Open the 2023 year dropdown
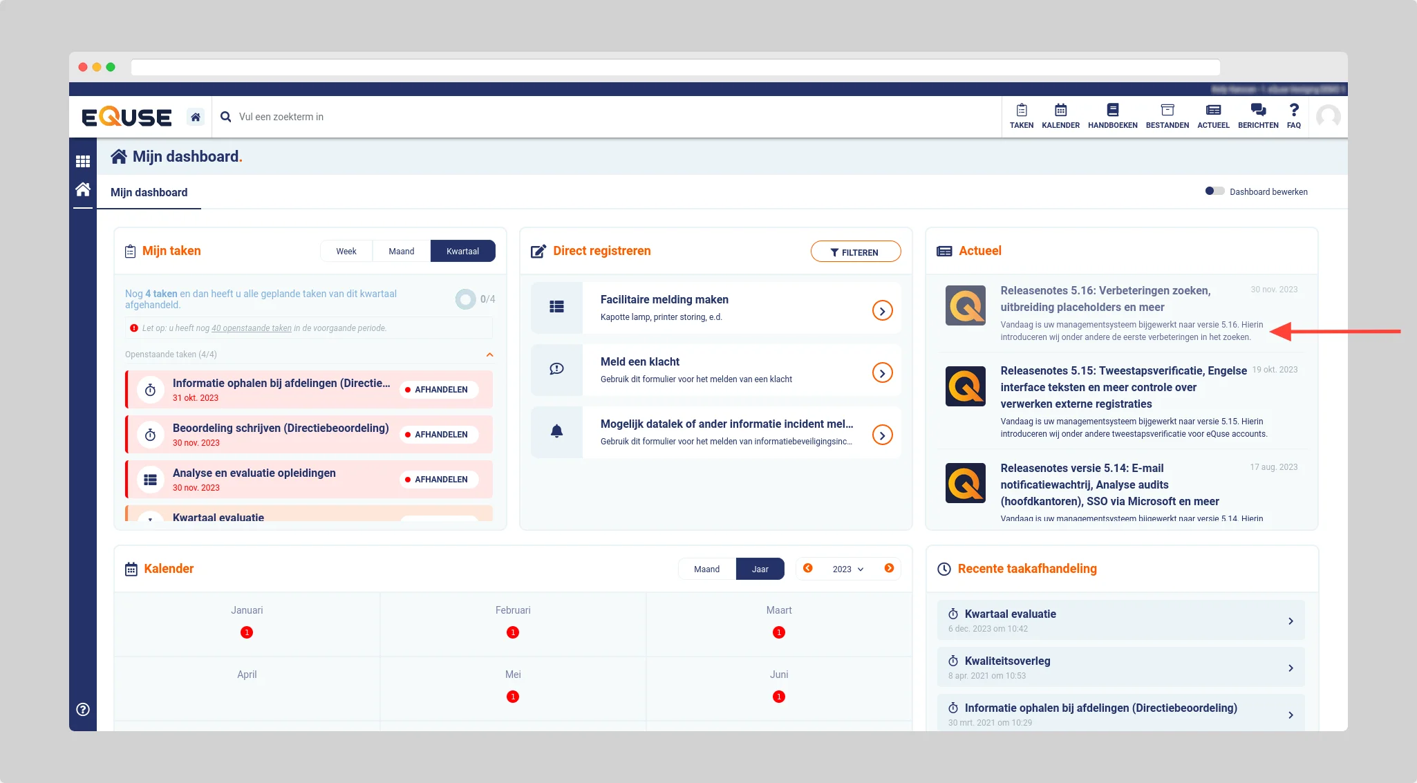This screenshot has width=1417, height=783. pos(847,569)
